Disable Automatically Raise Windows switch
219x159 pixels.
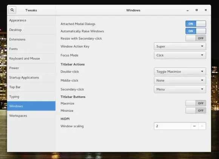point(196,31)
